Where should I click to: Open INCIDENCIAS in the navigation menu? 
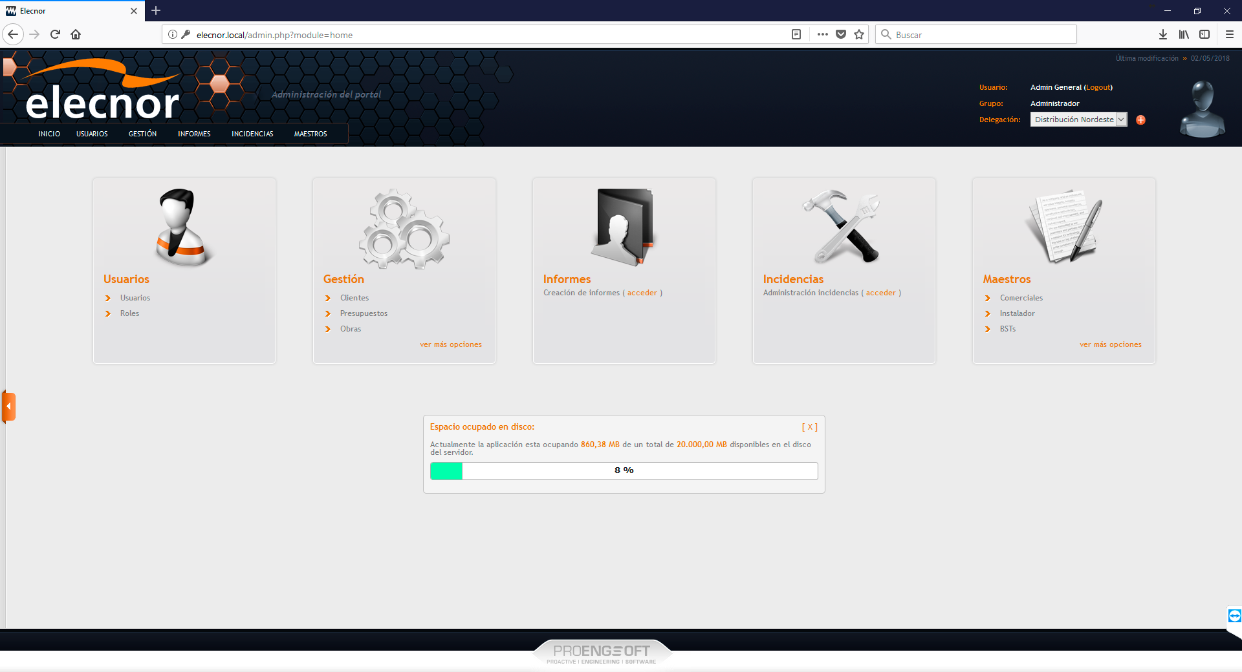[252, 134]
